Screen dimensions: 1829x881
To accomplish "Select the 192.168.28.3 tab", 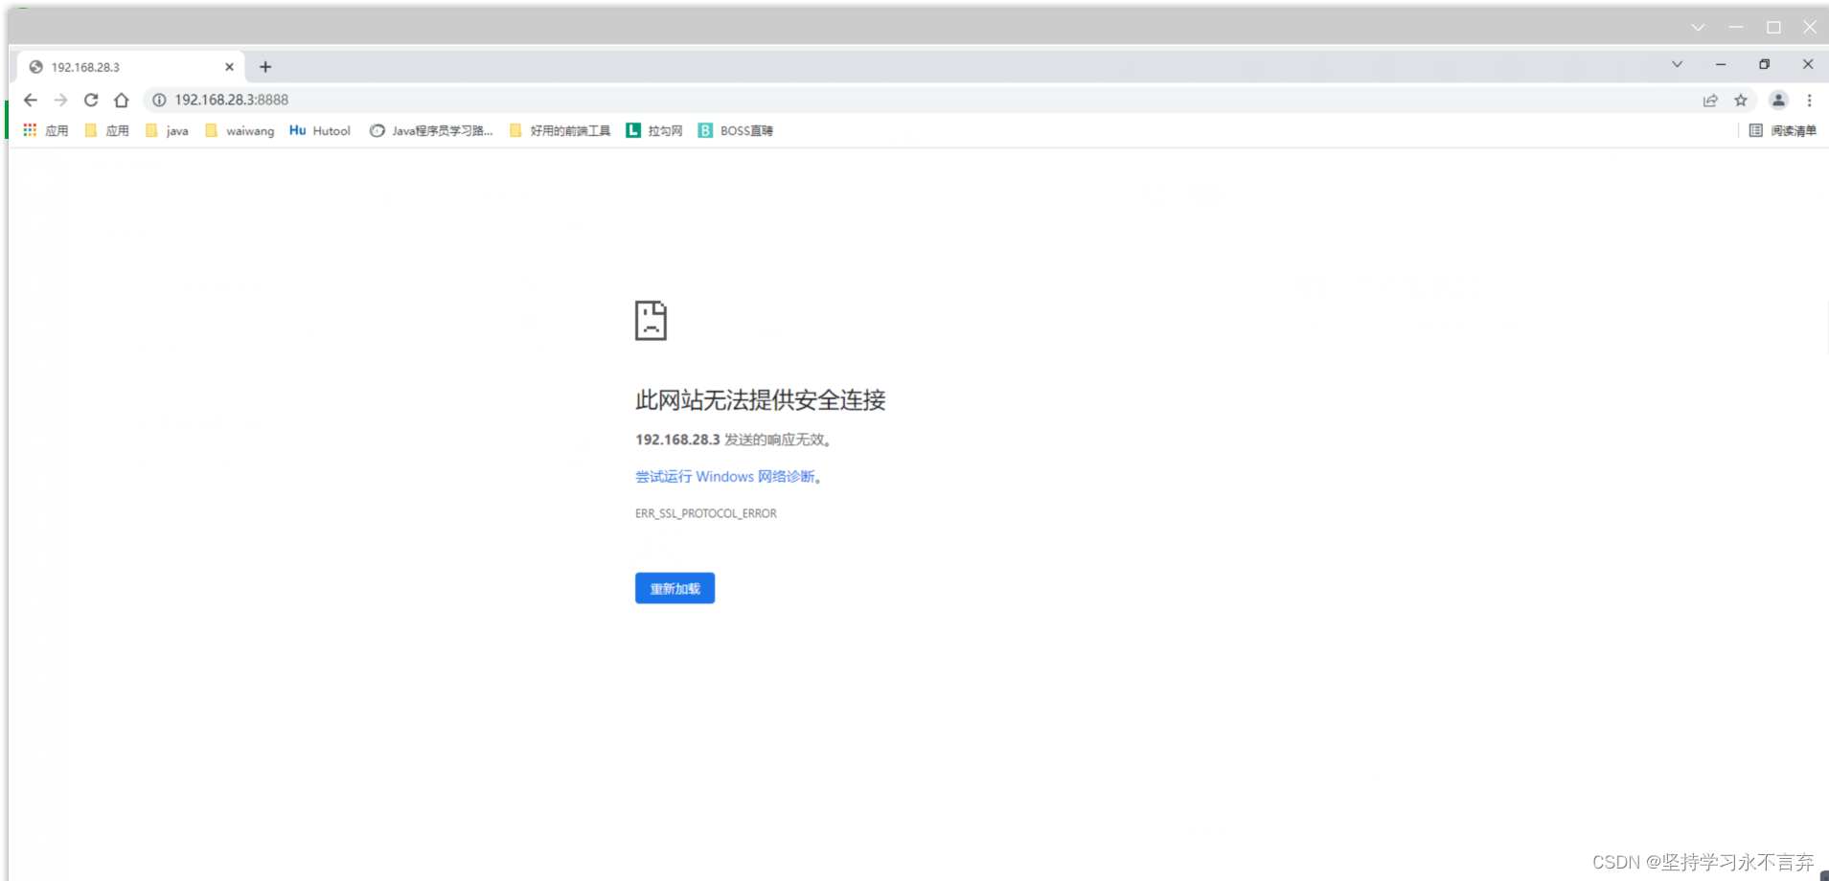I will point(131,67).
